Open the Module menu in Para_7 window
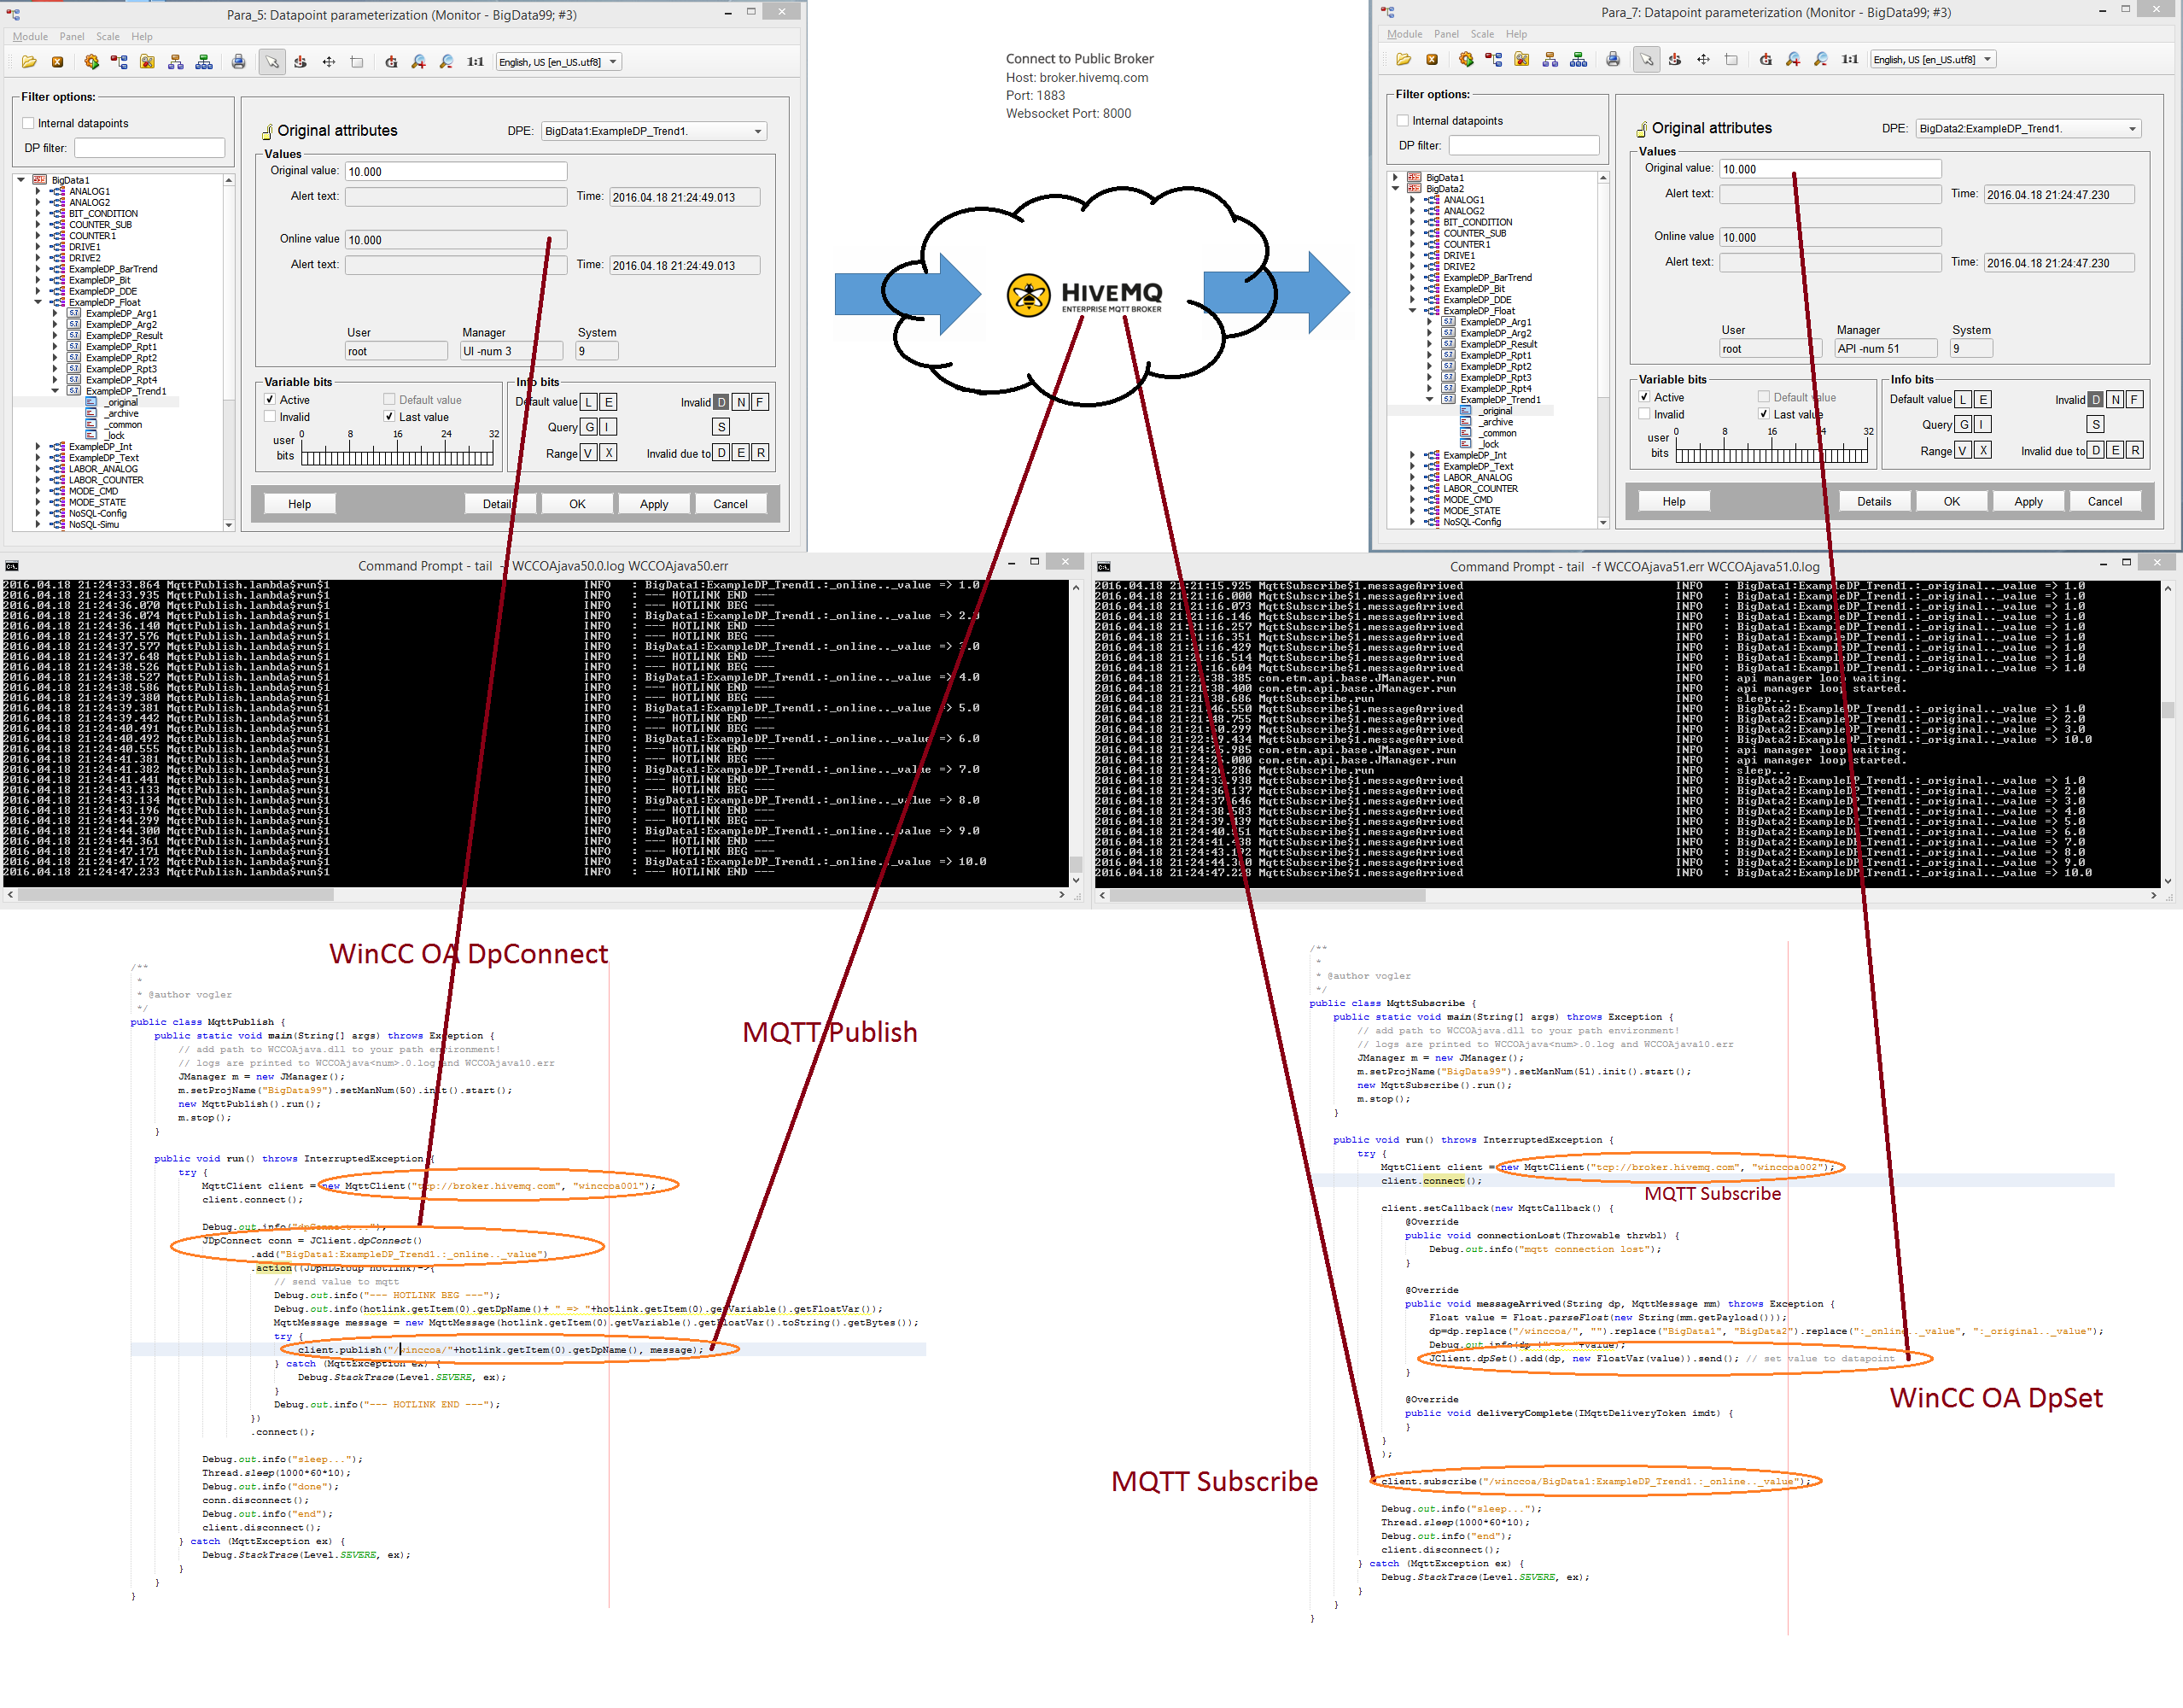 pyautogui.click(x=1404, y=35)
